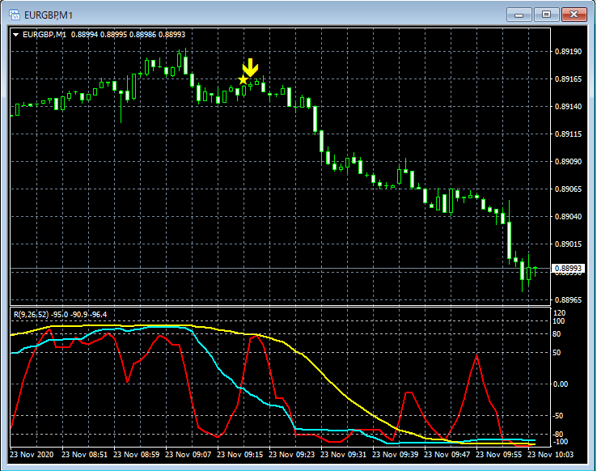Screen dimensions: 597x471
Task: Click the 23 Nov 10:03 time label
Action: point(550,455)
